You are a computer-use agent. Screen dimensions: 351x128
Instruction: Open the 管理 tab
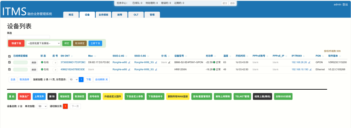152,15
